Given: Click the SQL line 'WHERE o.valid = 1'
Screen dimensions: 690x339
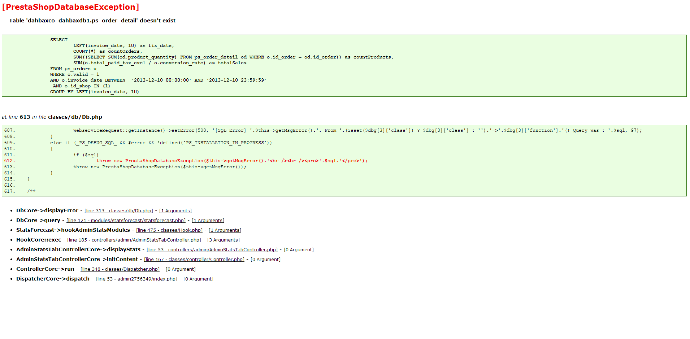Looking at the screenshot, I should tap(75, 75).
